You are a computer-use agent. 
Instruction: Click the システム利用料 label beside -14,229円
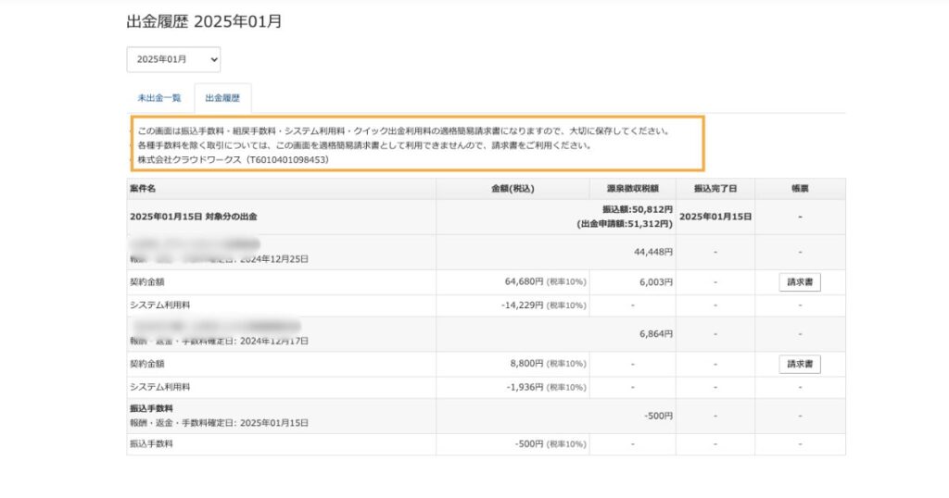[159, 305]
